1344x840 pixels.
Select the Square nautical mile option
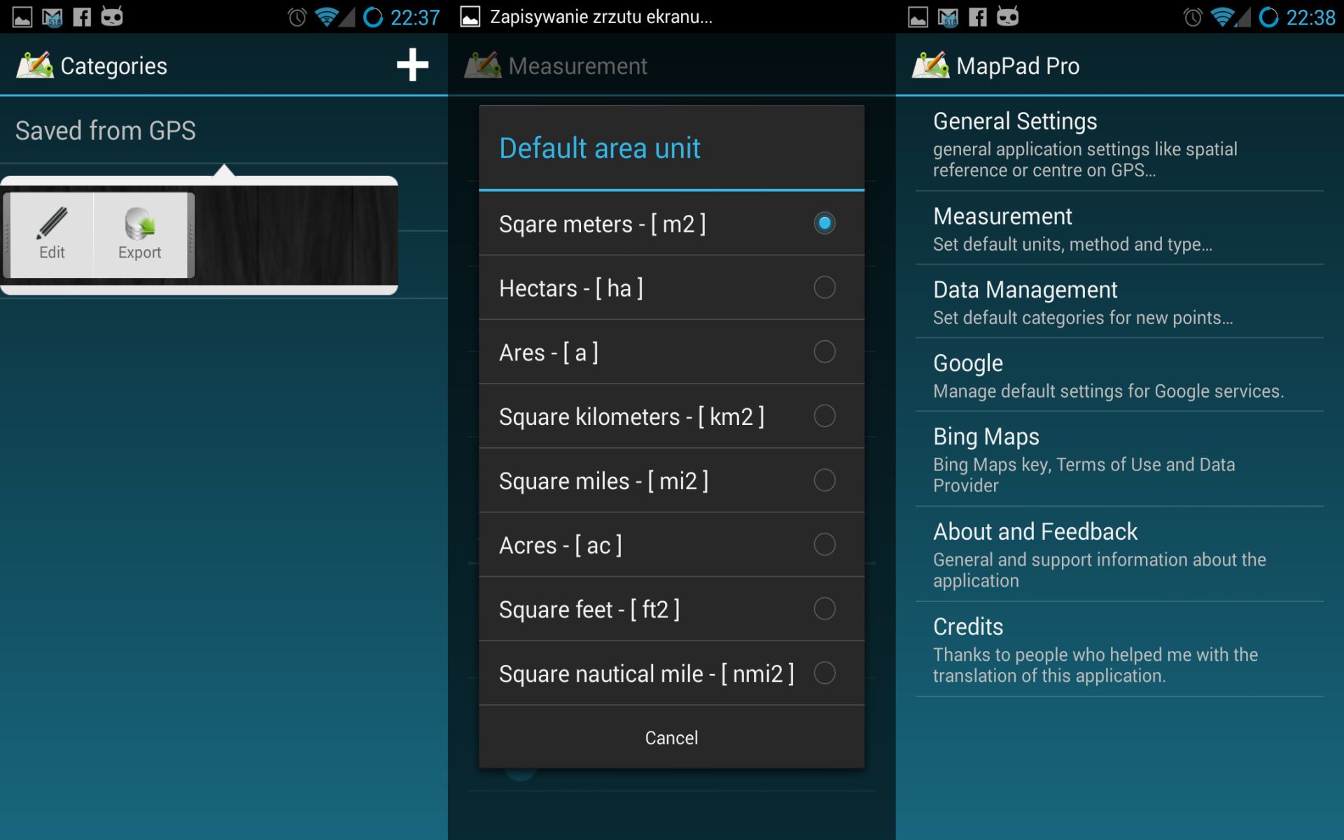click(671, 673)
